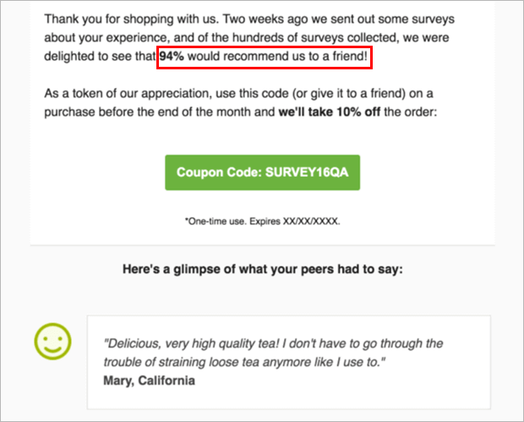Viewport: 524px width, 422px height.
Task: Click the highlighted 94% recommend text
Action: 264,57
